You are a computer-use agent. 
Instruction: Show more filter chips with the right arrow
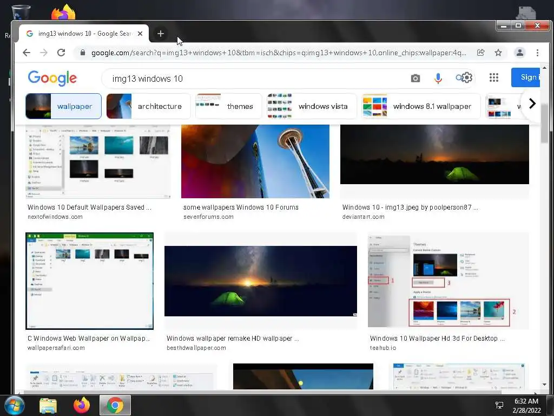(532, 103)
